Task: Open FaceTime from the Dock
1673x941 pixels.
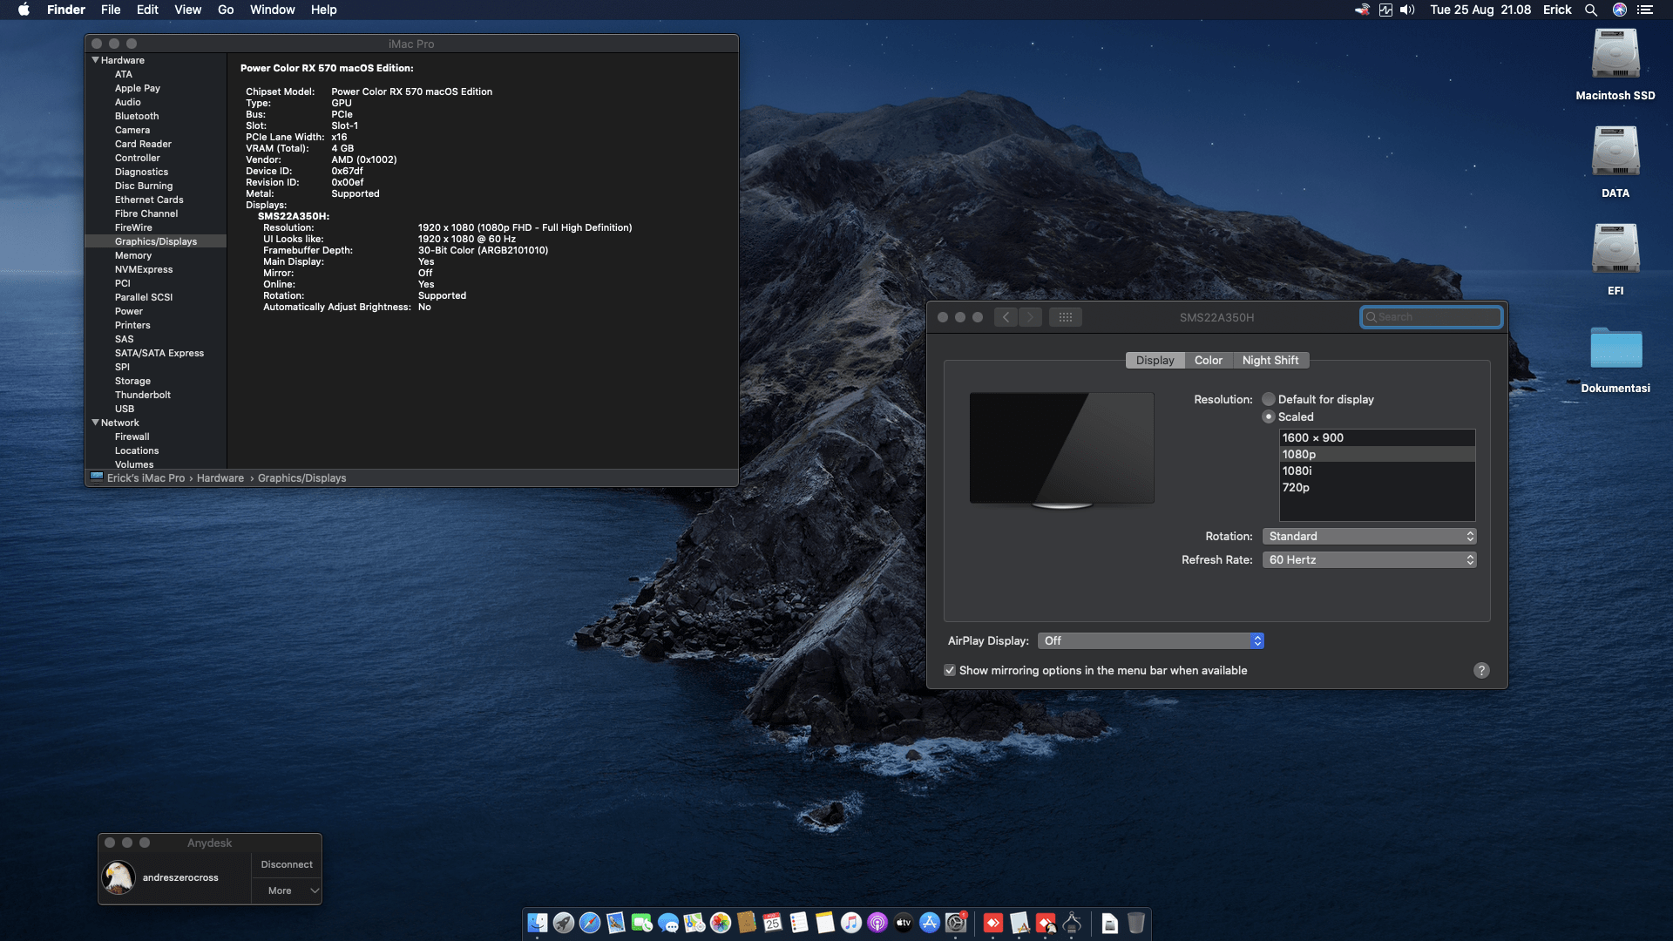Action: pyautogui.click(x=642, y=923)
